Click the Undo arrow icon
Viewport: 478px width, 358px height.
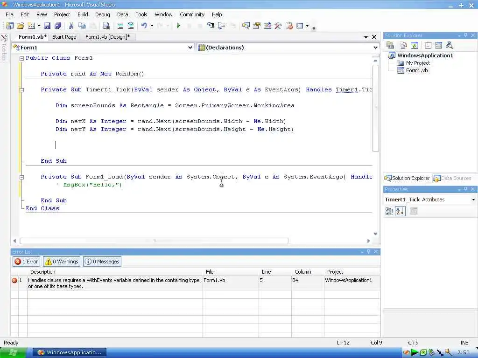pyautogui.click(x=144, y=26)
